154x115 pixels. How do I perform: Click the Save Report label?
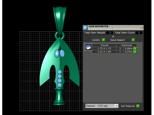click(117, 40)
